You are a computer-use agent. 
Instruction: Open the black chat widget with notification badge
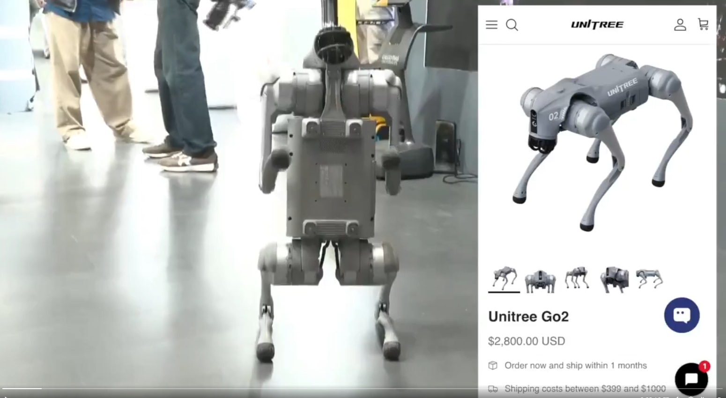click(x=693, y=379)
